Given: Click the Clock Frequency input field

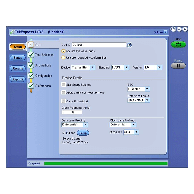Looking at the screenshot, I should 72,112.
